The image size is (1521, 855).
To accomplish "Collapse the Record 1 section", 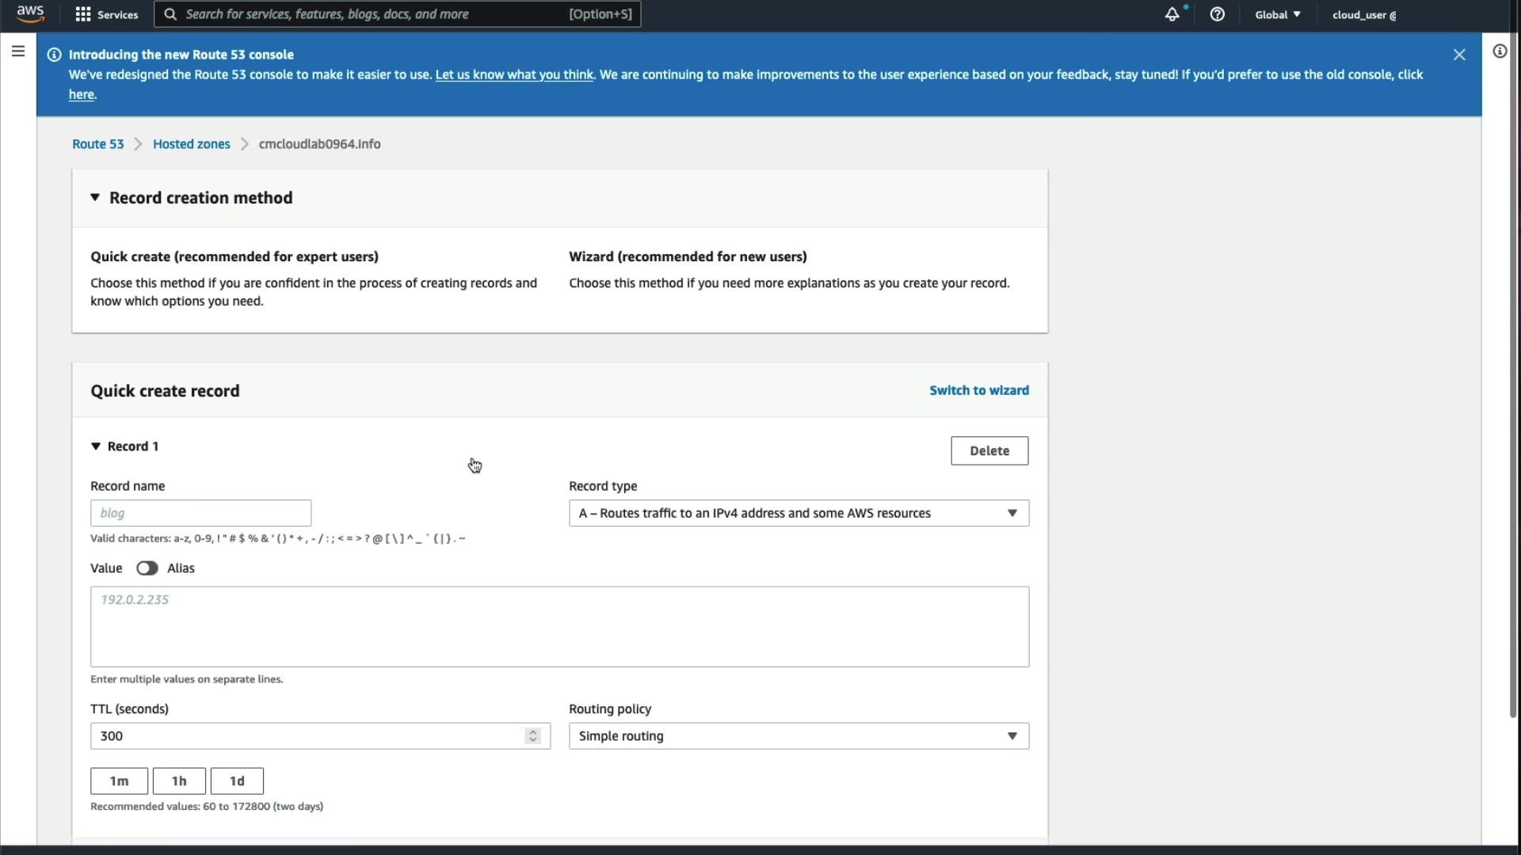I will [x=96, y=446].
